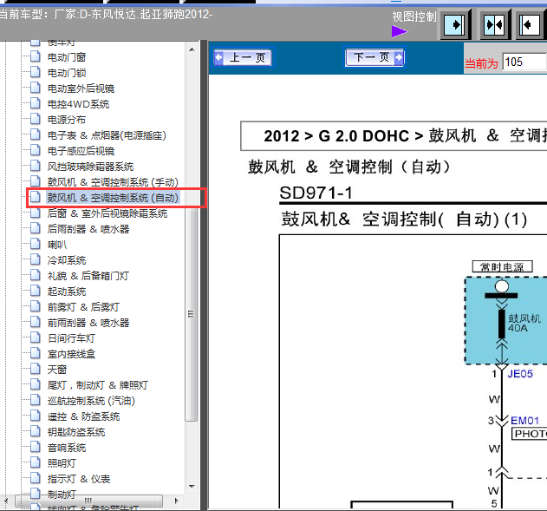Screen dimensions: 547x511
Task: Click the tree vertical scrollbar thumb
Action: pos(192,313)
